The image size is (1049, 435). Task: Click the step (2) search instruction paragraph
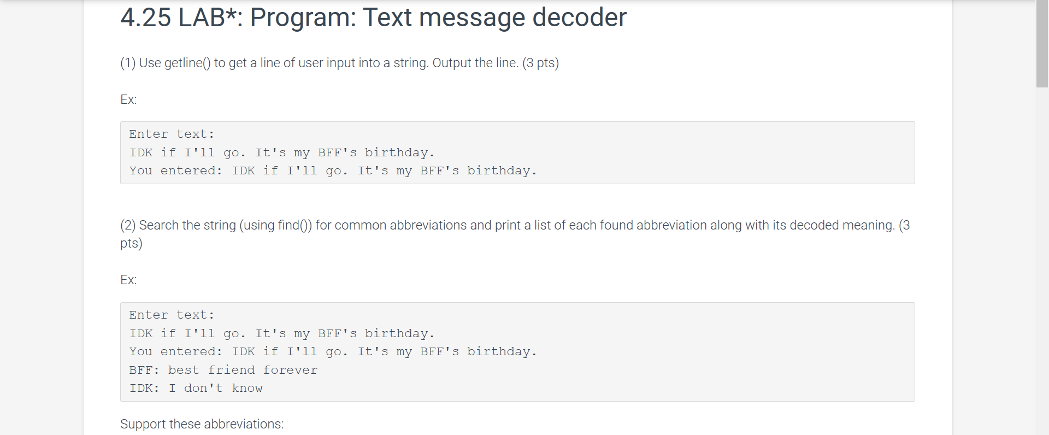point(515,234)
